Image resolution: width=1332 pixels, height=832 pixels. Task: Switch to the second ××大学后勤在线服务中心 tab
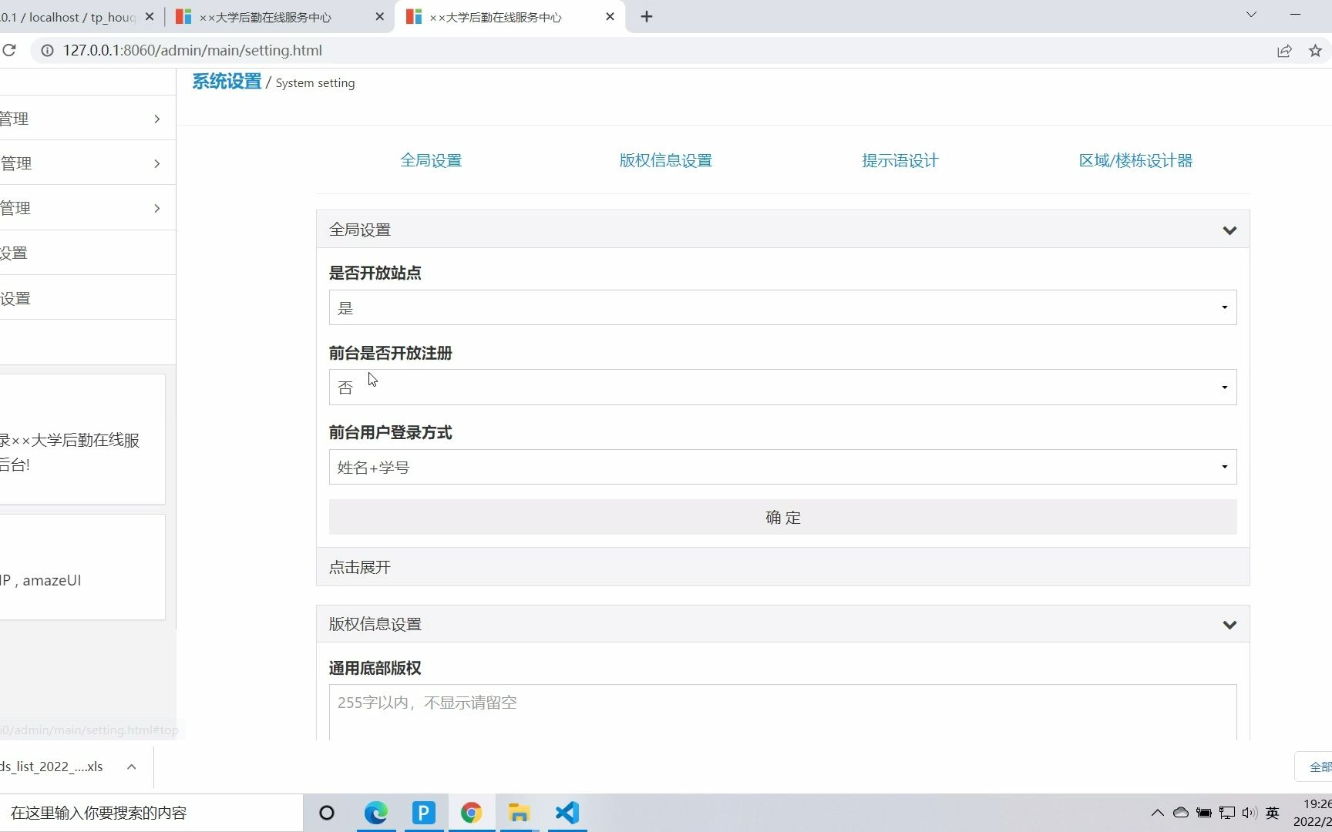click(279, 17)
